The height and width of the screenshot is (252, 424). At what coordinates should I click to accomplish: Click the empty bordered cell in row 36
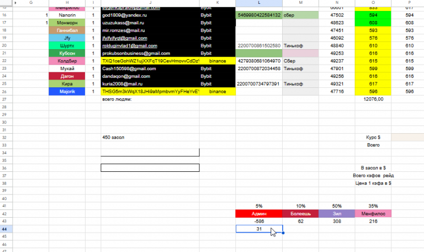150,168
